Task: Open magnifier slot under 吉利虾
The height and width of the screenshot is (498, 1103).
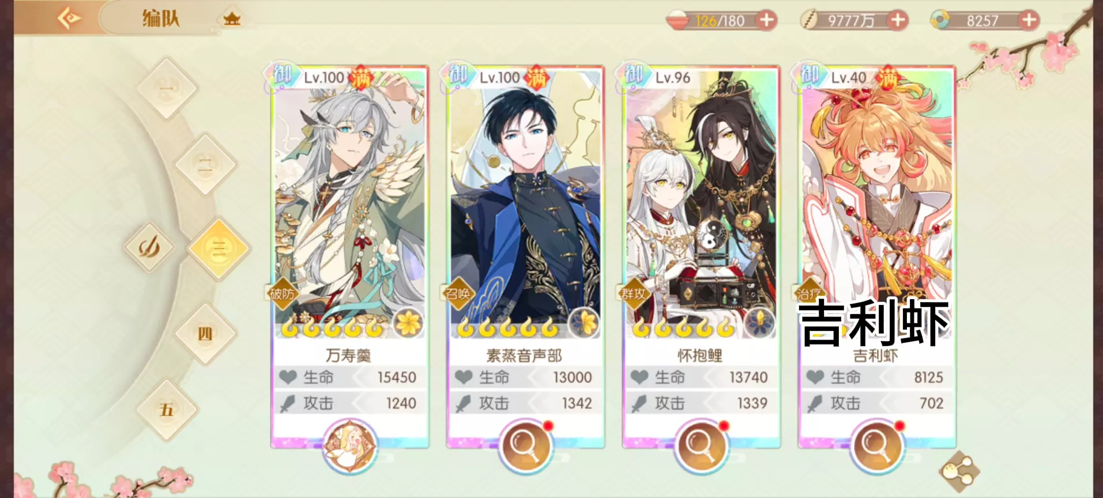Action: click(877, 446)
